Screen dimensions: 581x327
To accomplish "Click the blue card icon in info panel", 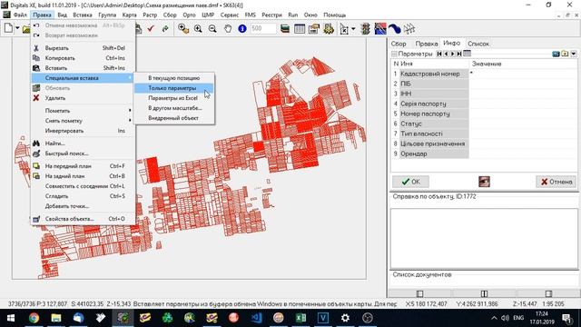I will (x=556, y=54).
